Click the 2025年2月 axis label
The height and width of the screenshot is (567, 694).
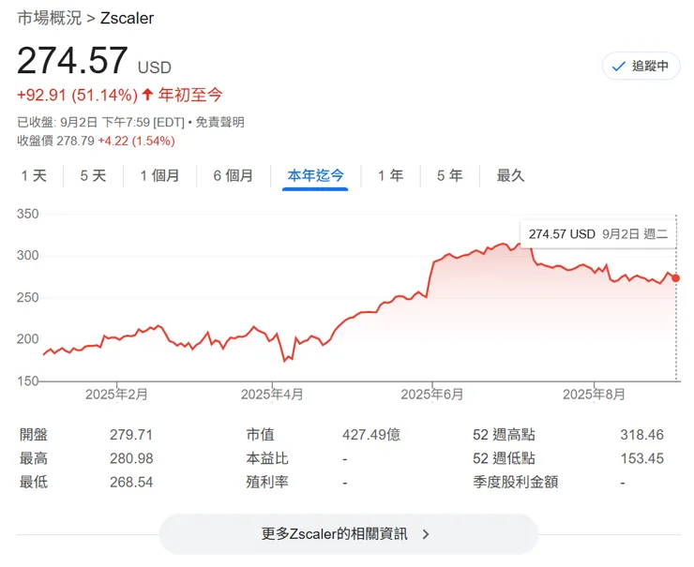coord(117,394)
